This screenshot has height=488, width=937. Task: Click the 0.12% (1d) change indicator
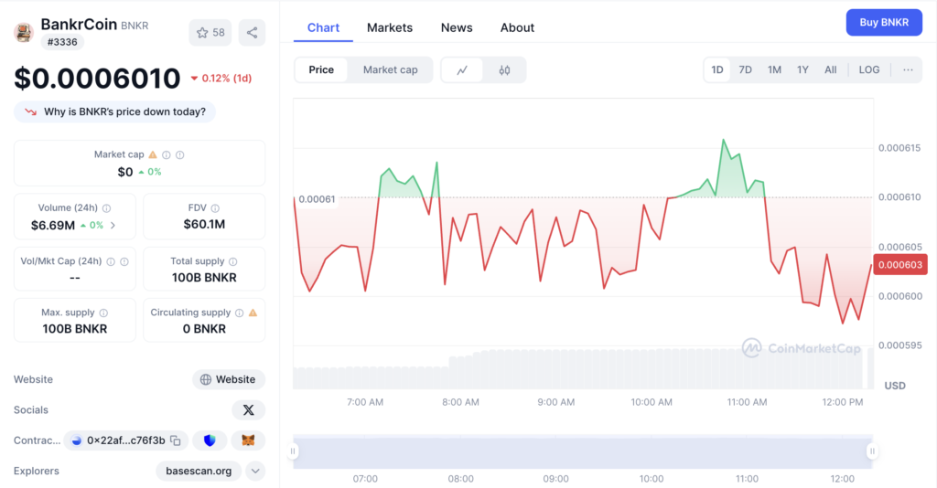coord(221,79)
